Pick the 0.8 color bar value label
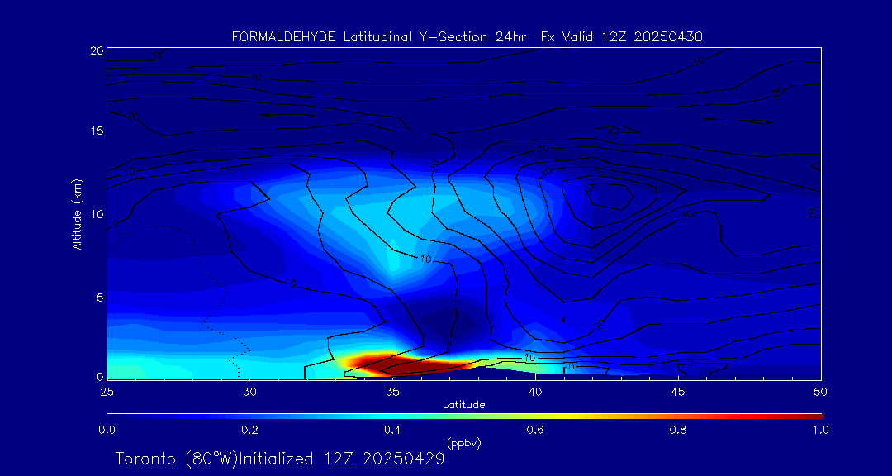The height and width of the screenshot is (476, 892). 678,430
